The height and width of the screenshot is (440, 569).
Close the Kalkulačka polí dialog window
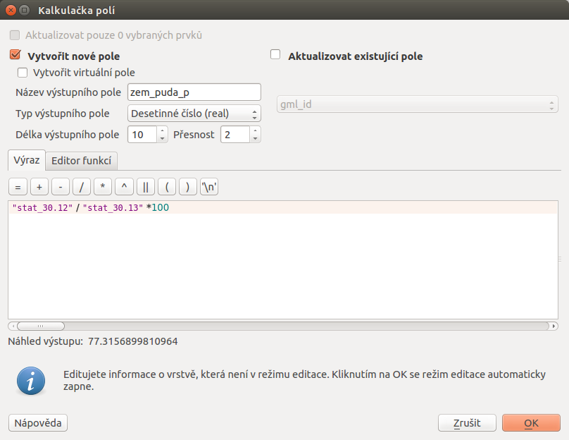click(x=11, y=10)
